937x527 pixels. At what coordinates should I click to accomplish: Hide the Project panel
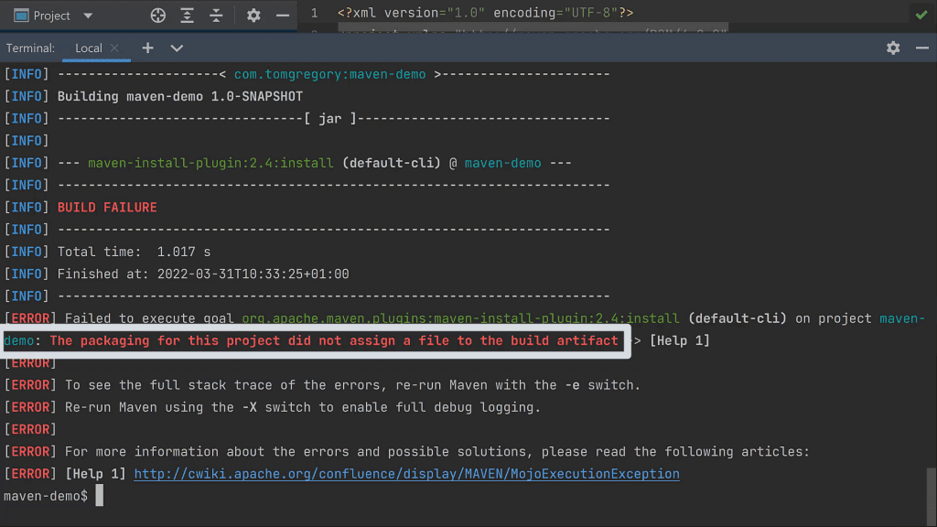(282, 15)
